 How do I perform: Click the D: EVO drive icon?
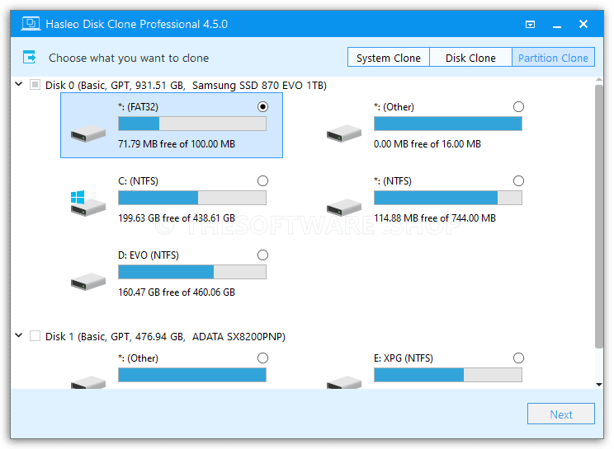(88, 282)
